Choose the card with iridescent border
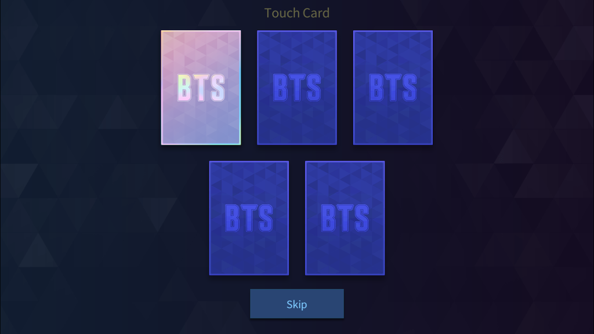The width and height of the screenshot is (594, 334). pos(201,88)
